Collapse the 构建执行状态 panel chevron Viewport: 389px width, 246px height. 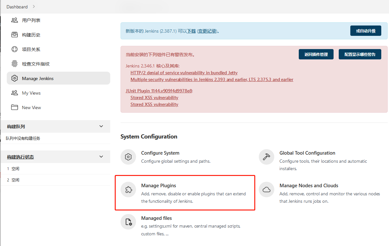(101, 157)
